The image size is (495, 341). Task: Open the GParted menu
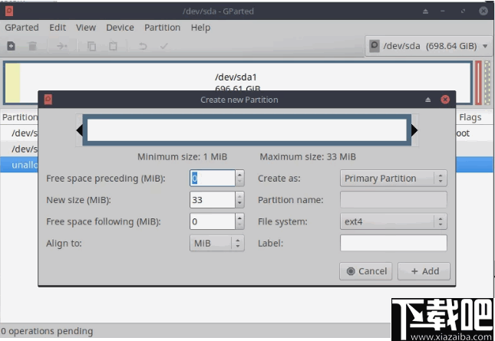(x=21, y=28)
